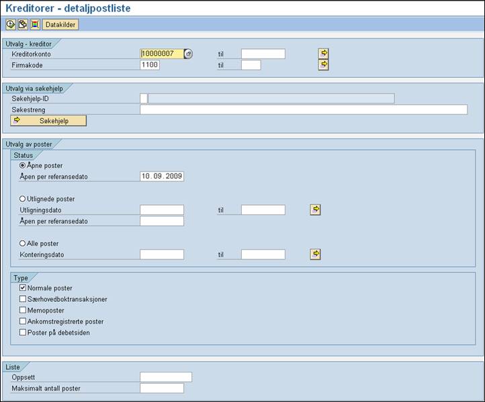
Task: Click the Maksimalt antall poster field
Action: coord(162,388)
